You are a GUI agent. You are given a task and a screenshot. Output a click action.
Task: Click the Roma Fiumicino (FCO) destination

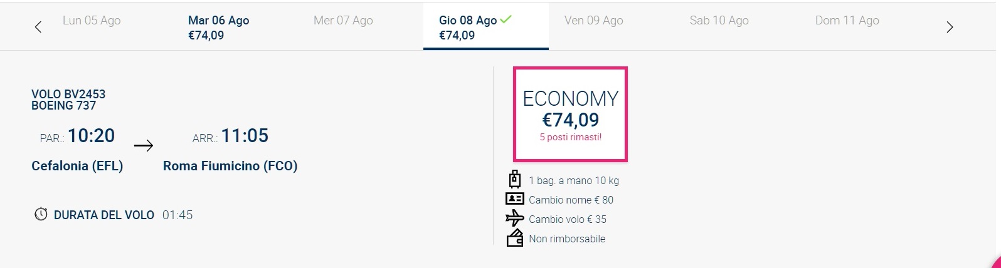[x=230, y=166]
